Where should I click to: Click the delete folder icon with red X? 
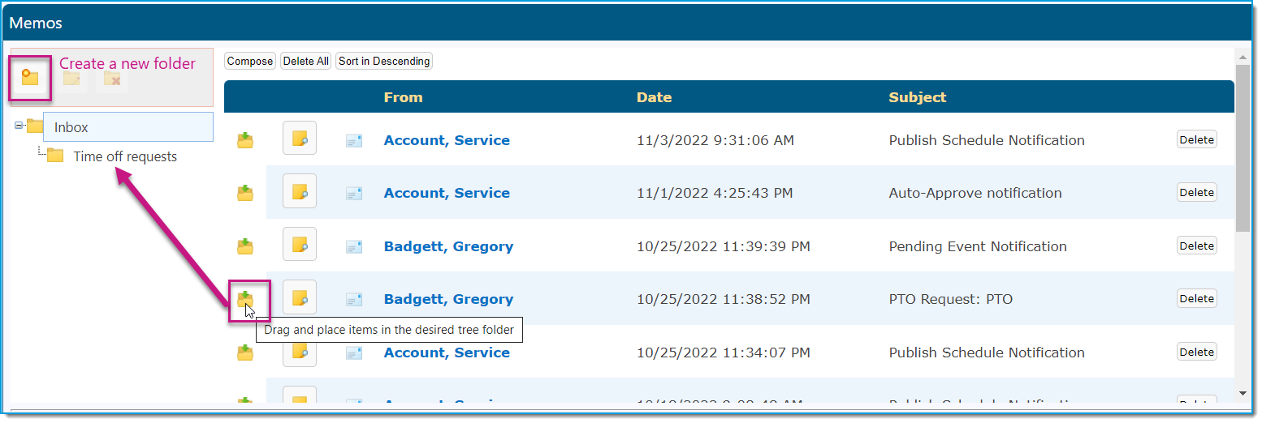click(x=112, y=79)
